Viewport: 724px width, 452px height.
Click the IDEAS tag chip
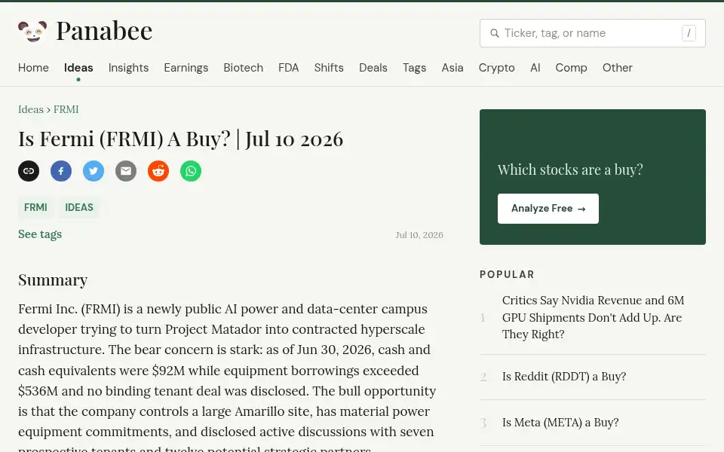click(79, 208)
